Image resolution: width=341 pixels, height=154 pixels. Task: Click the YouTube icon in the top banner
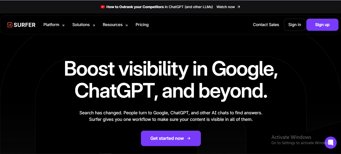point(102,7)
